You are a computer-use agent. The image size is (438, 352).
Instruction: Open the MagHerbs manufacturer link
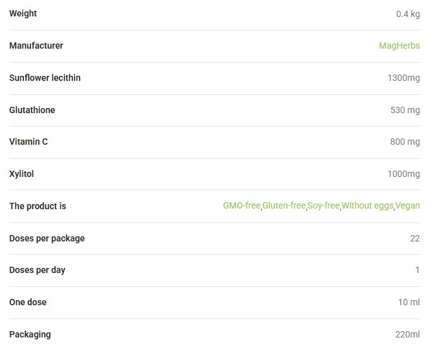coord(399,46)
